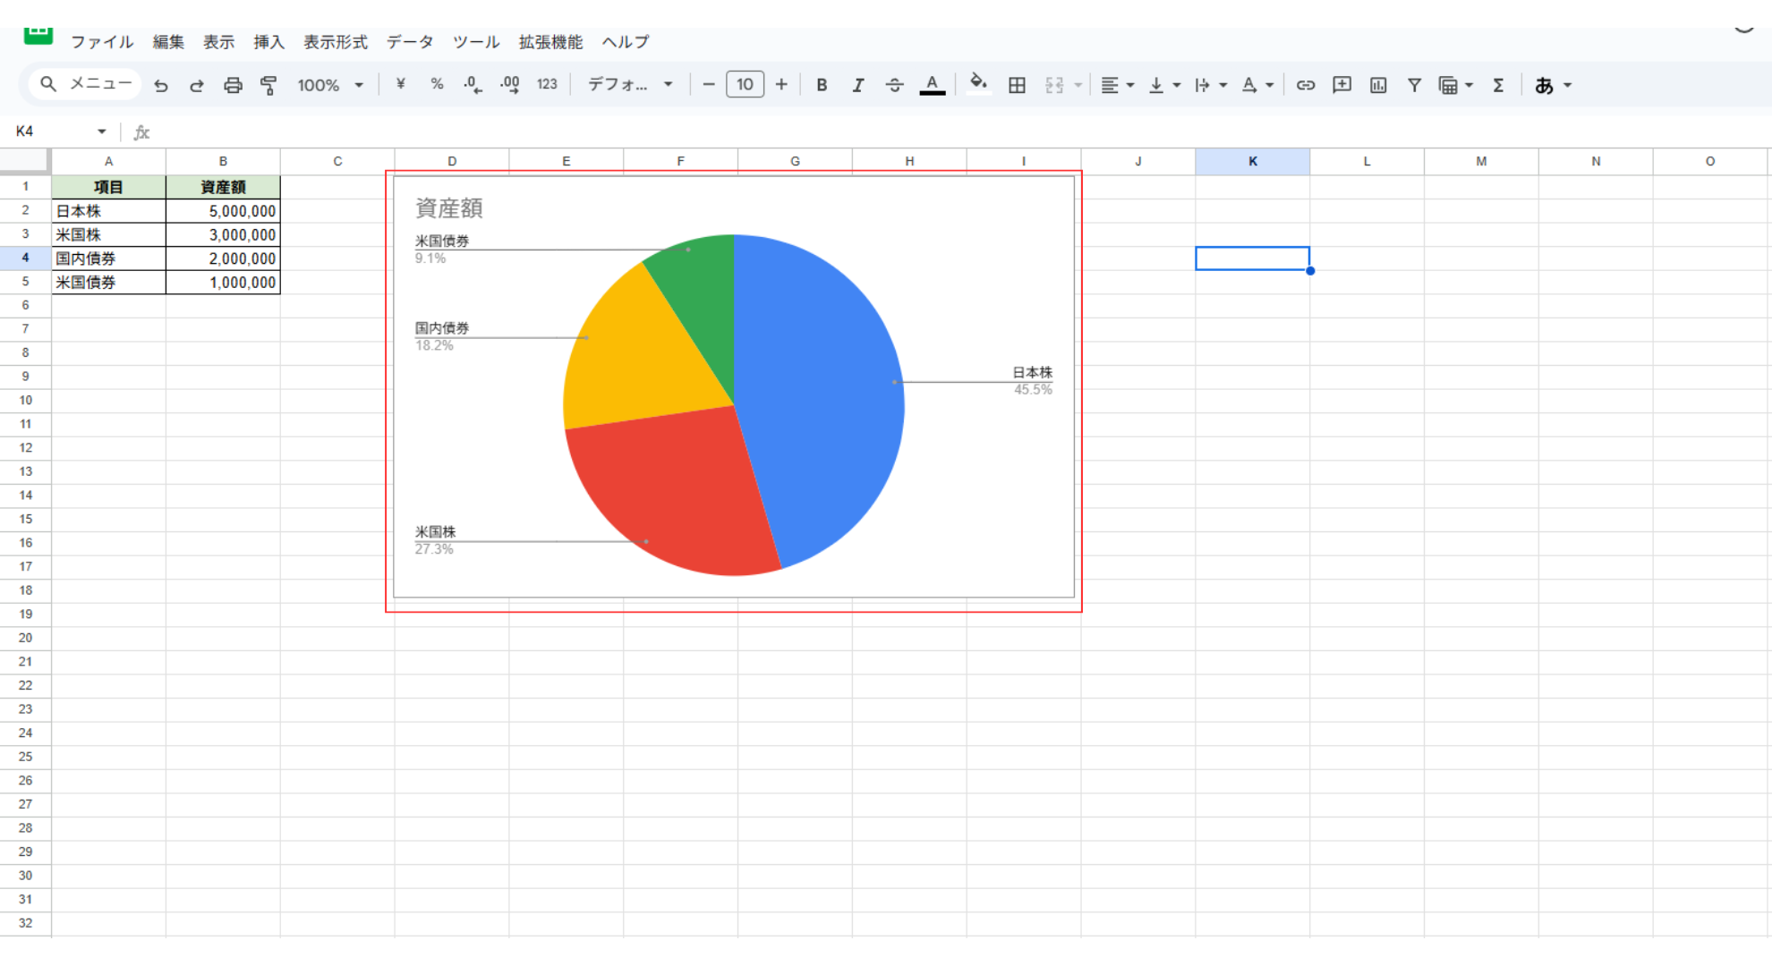Open text wrapping dropdown
1772x966 pixels.
(x=1210, y=85)
